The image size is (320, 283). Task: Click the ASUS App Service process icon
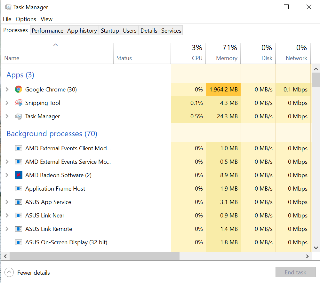19,202
